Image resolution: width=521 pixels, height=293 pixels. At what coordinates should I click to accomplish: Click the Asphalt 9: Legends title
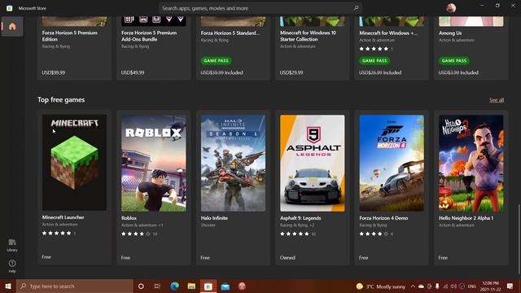coord(300,218)
